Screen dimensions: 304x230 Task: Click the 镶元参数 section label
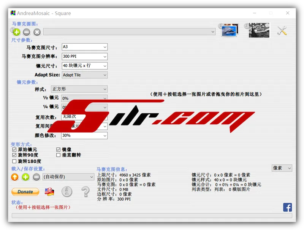coord(27,82)
